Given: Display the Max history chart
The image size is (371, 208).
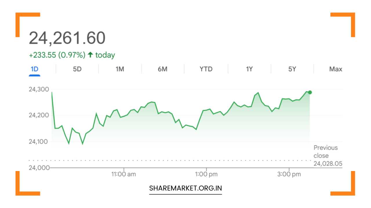Looking at the screenshot, I should (336, 69).
